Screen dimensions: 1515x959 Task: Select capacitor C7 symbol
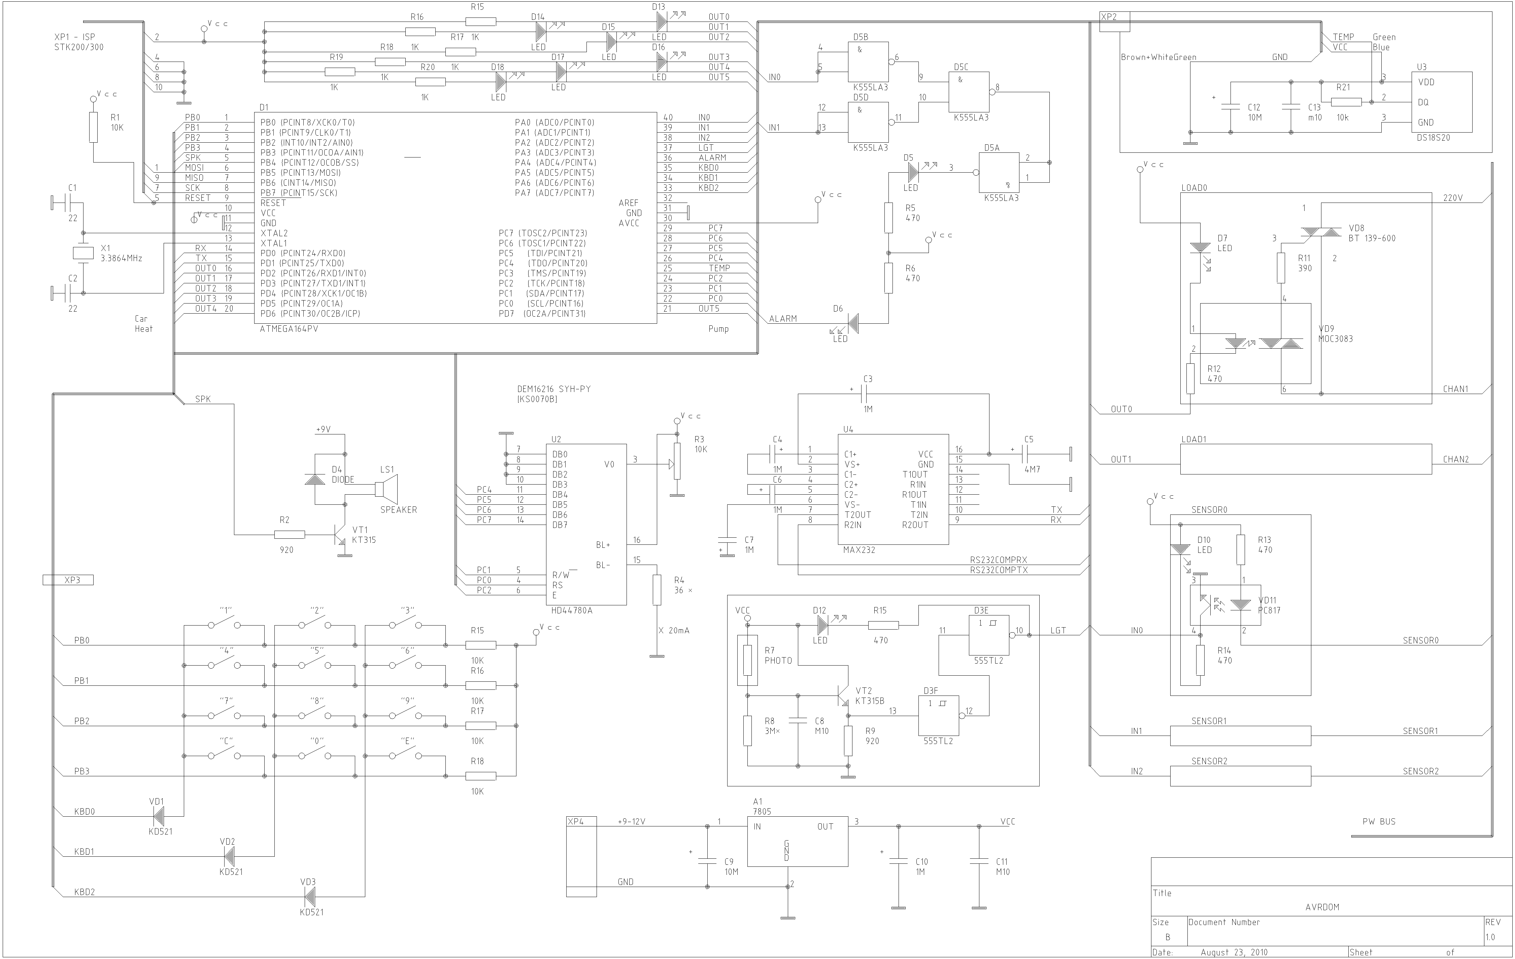[727, 539]
